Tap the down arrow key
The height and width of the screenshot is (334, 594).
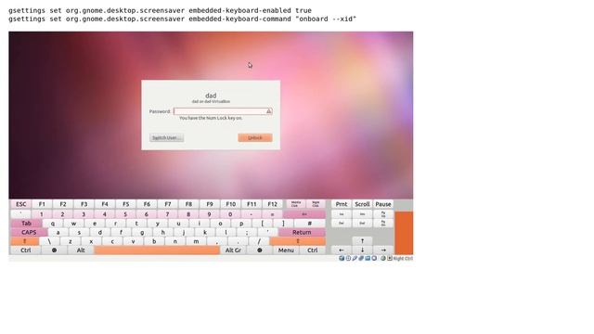tap(362, 250)
